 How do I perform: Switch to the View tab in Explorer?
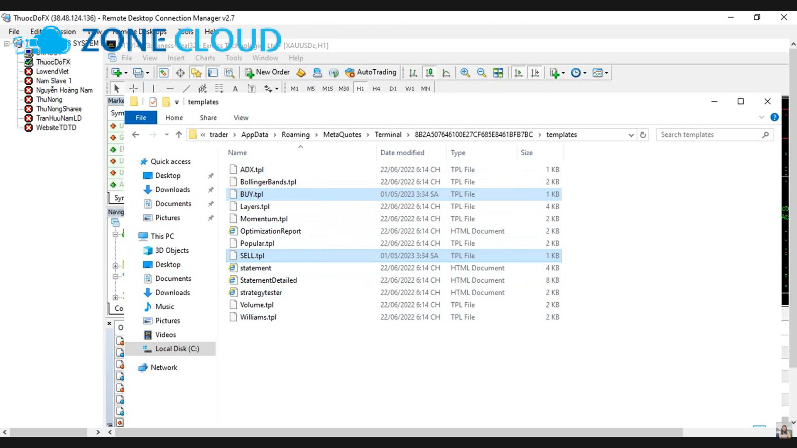240,118
